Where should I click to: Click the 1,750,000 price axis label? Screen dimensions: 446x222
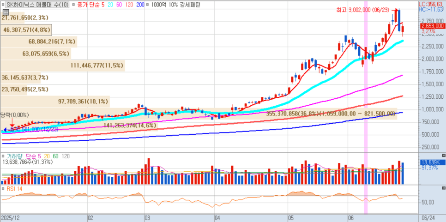[432, 72]
